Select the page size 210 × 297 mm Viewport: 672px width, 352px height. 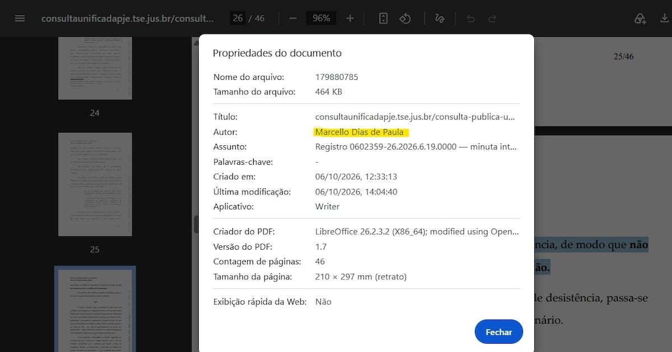click(361, 277)
